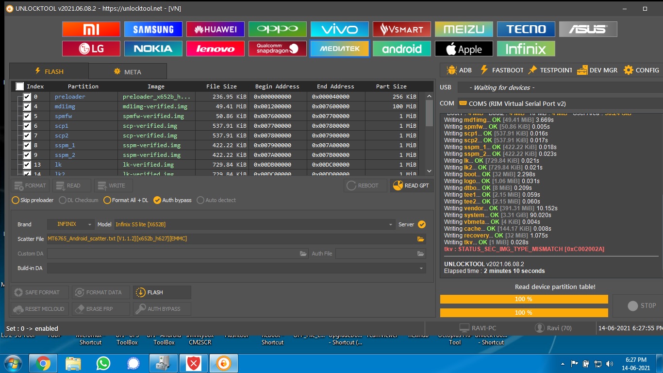Image resolution: width=663 pixels, height=373 pixels.
Task: Click the partition list scrollbar down arrow
Action: coord(429,171)
